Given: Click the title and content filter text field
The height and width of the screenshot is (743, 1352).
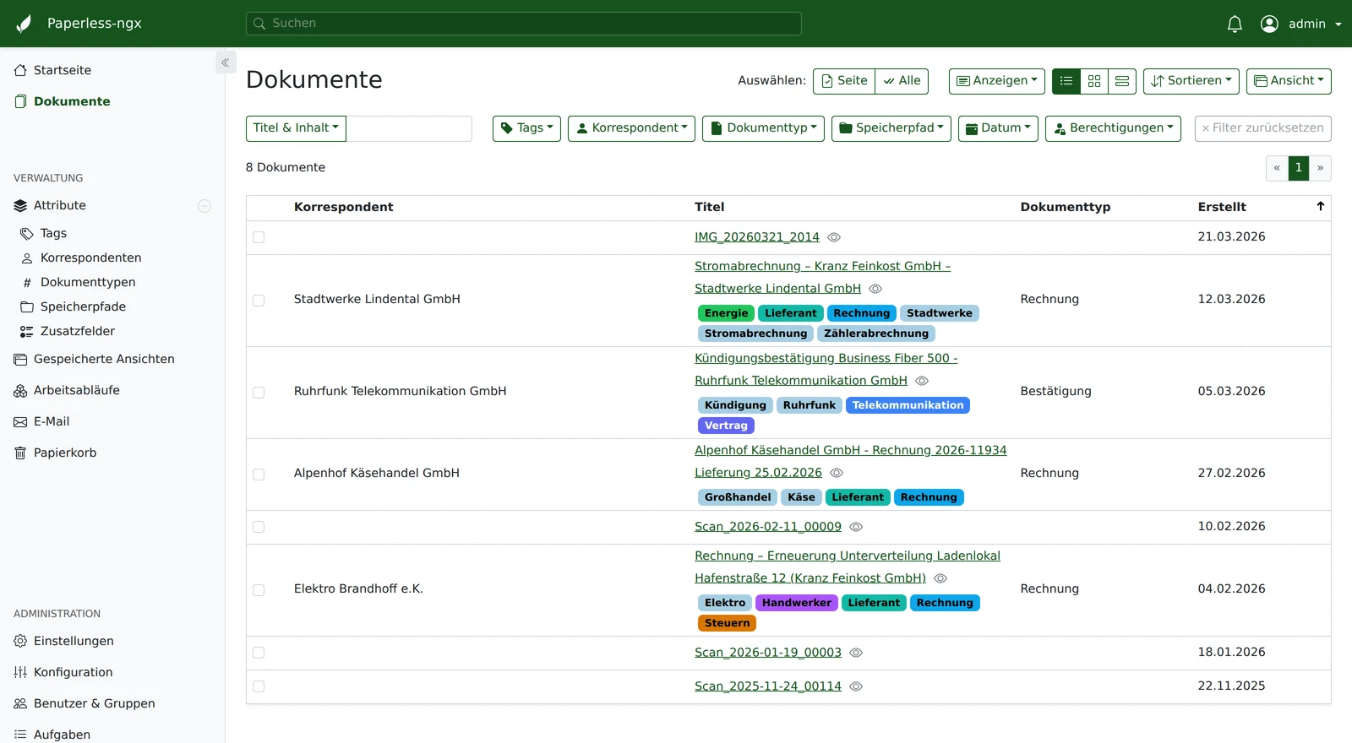Looking at the screenshot, I should 409,128.
